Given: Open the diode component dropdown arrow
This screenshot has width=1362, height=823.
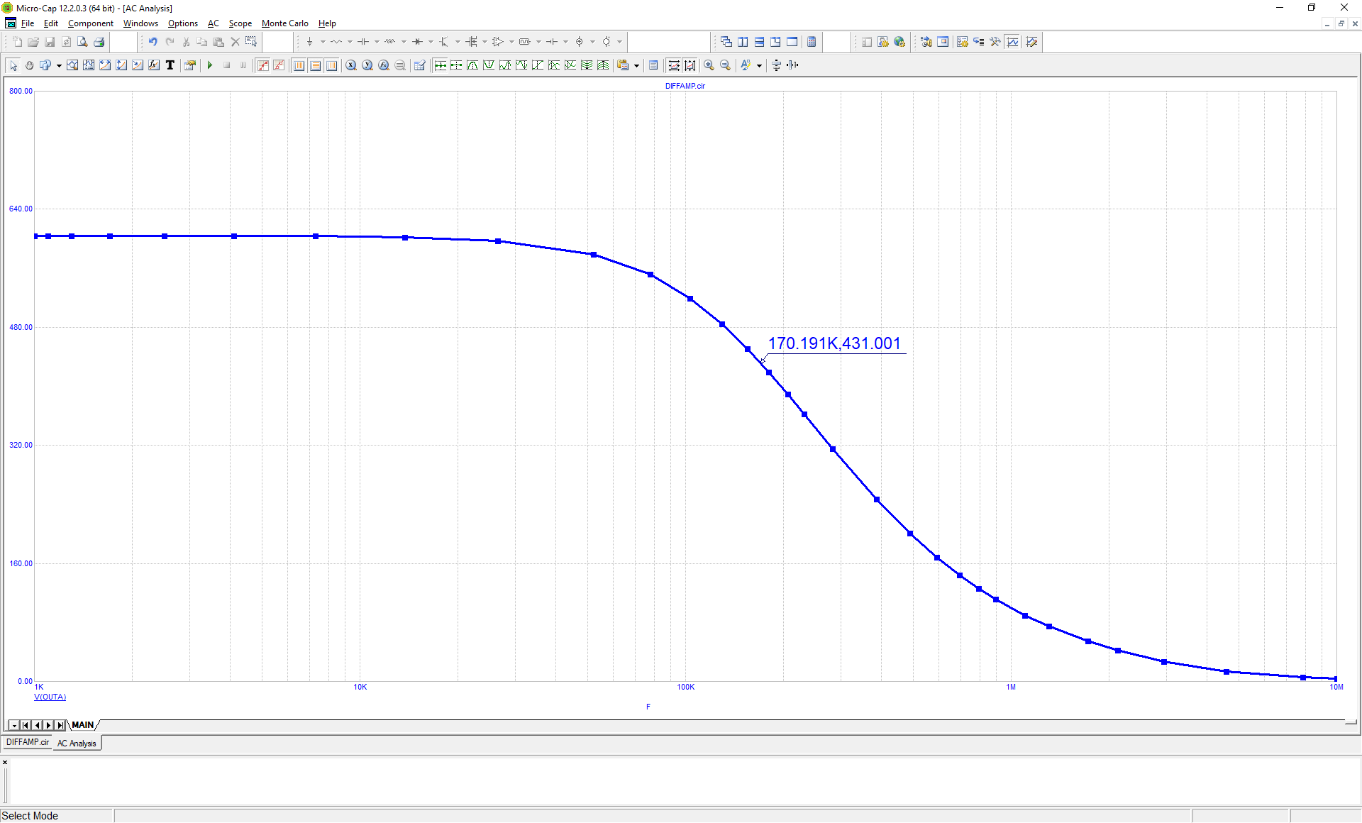Looking at the screenshot, I should coord(431,42).
